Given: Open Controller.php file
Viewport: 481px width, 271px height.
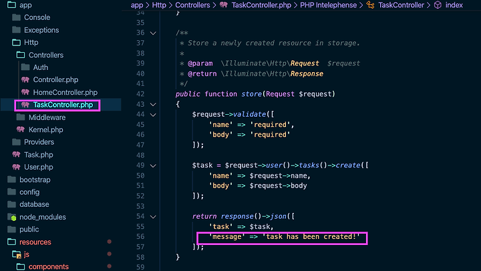Looking at the screenshot, I should click(55, 79).
